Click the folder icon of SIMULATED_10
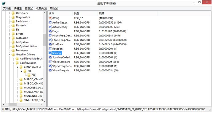 (21, 100)
